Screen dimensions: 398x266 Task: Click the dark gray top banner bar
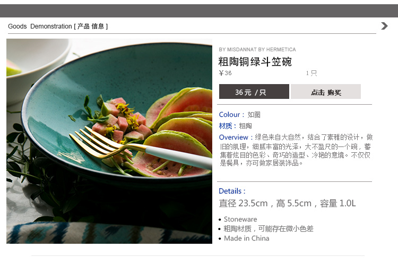click(x=199, y=11)
